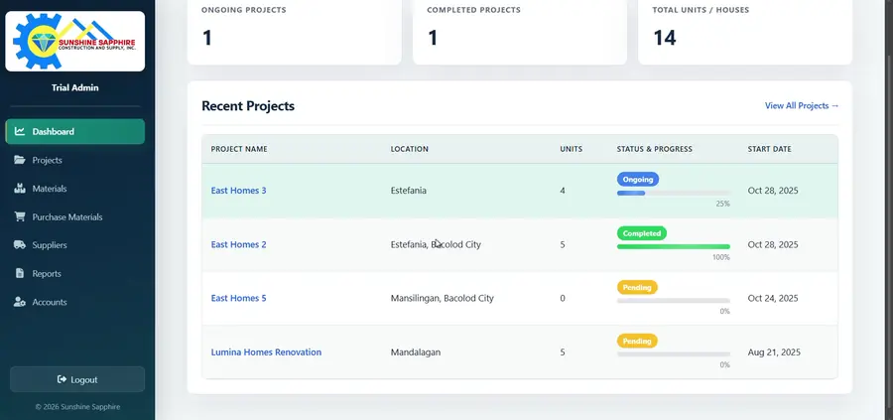The width and height of the screenshot is (893, 420).
Task: Open the East Homes 3 project
Action: coord(238,191)
